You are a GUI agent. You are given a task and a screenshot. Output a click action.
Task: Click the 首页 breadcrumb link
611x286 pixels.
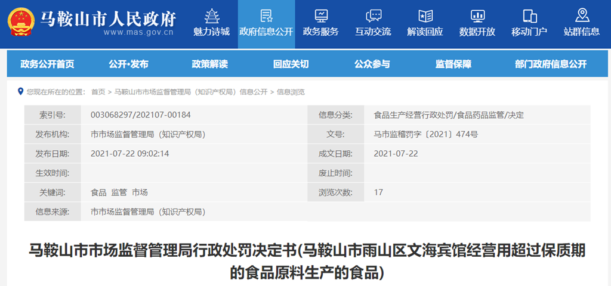pos(98,92)
